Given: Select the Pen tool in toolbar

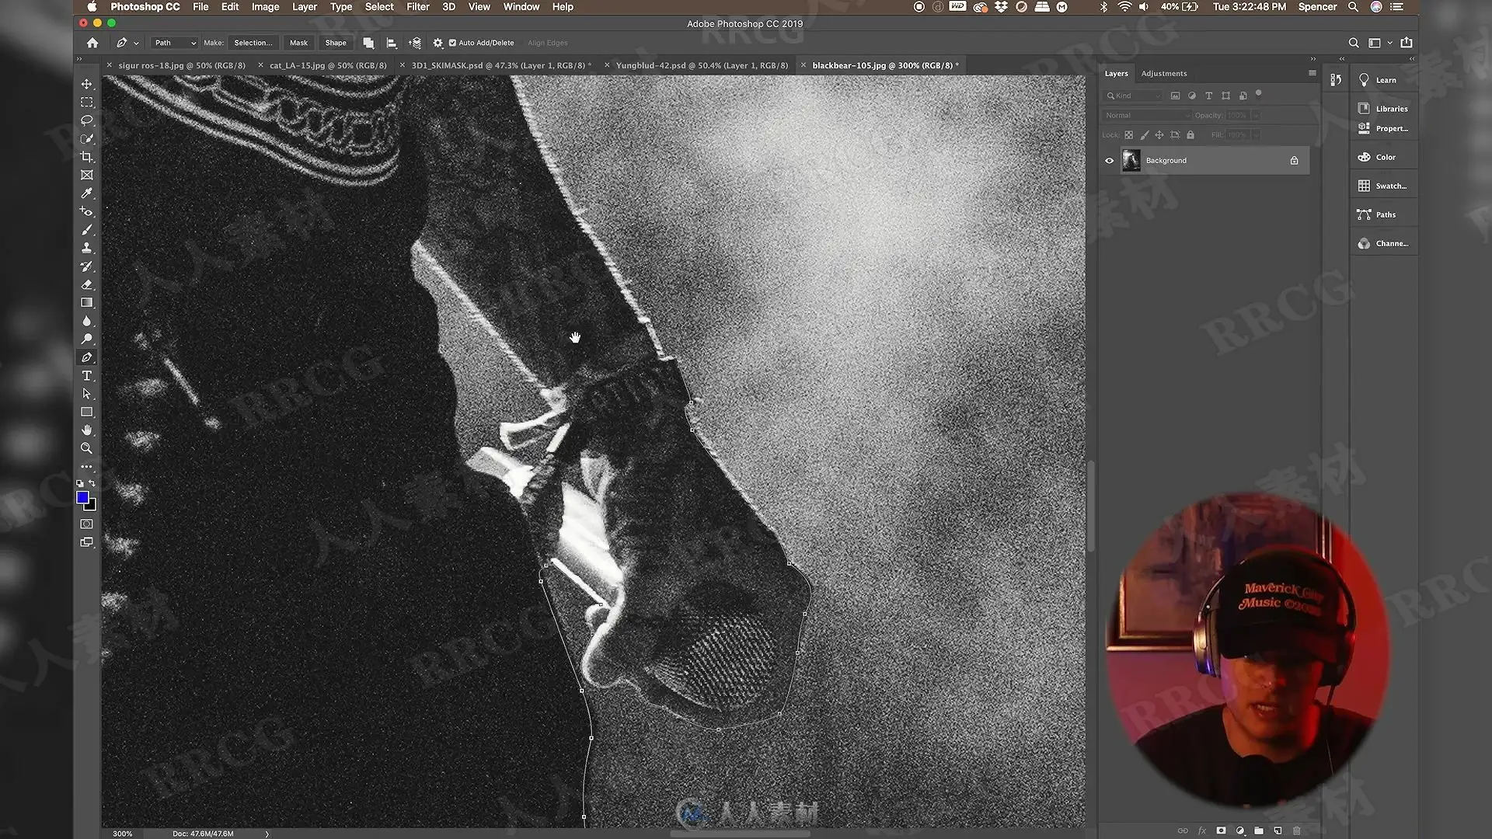Looking at the screenshot, I should tap(87, 357).
